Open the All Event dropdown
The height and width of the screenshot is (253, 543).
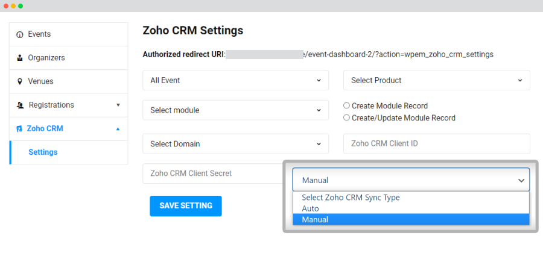235,80
